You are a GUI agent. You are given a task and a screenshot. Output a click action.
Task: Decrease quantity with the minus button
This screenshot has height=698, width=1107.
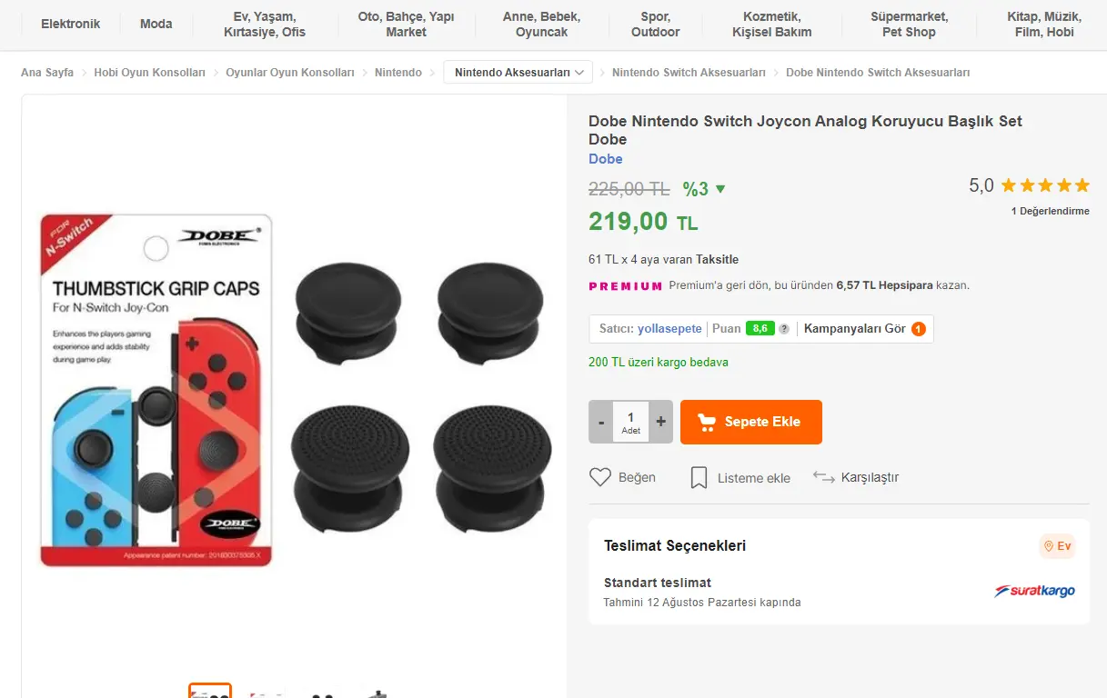coord(601,422)
